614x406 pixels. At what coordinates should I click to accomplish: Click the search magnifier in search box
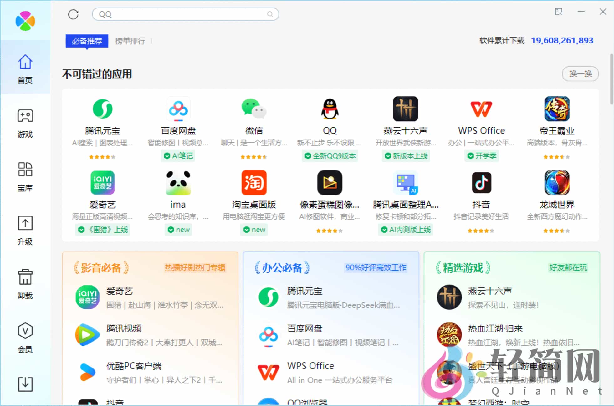click(269, 14)
